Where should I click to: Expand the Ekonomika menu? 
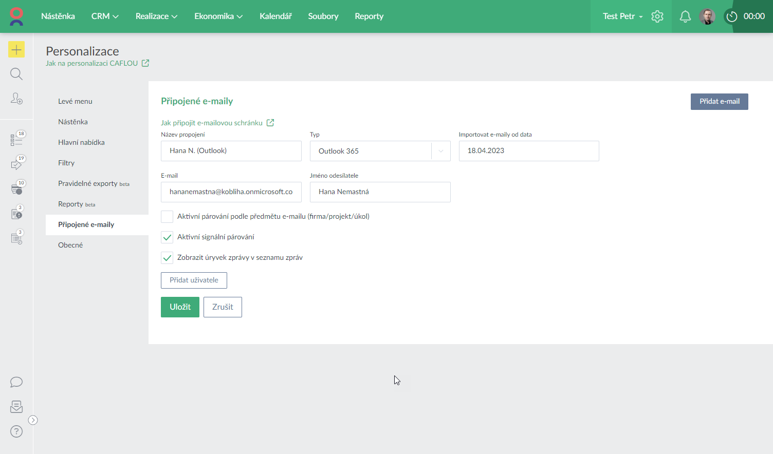(218, 16)
